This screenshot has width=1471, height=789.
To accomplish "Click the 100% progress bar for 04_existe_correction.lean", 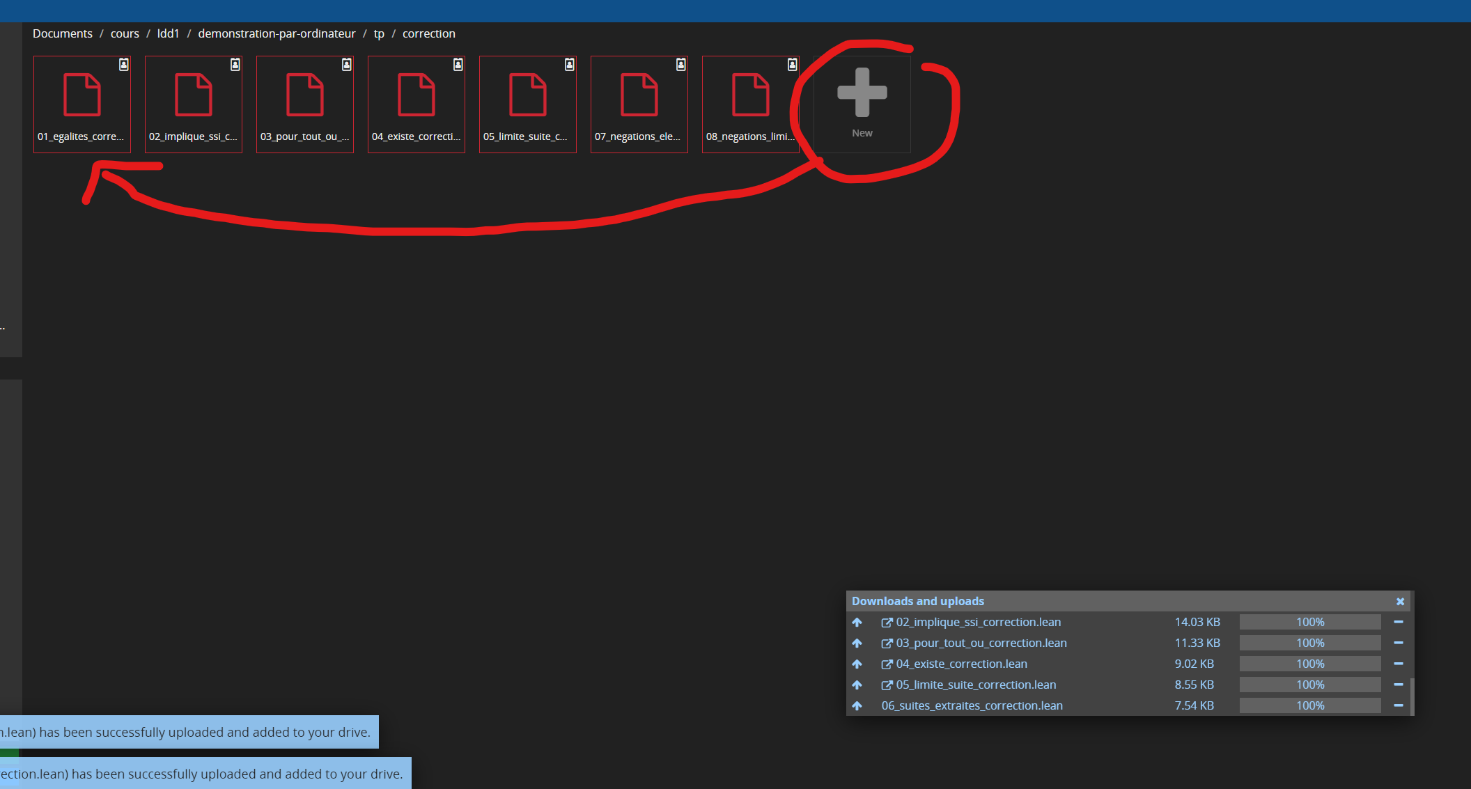I will [1309, 664].
